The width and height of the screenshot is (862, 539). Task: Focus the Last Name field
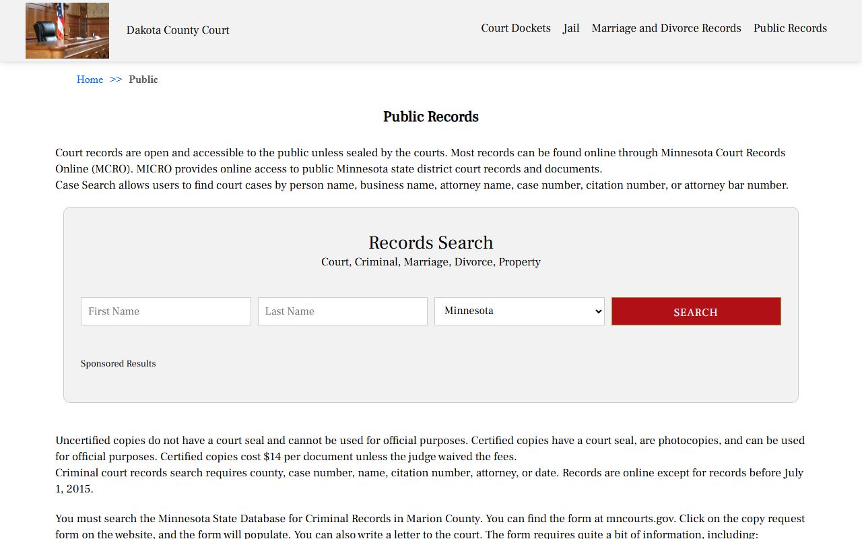(343, 311)
